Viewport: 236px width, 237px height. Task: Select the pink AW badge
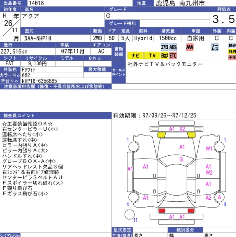click(x=190, y=47)
